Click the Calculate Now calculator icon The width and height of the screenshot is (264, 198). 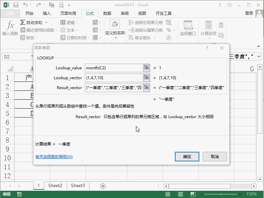(x=221, y=25)
